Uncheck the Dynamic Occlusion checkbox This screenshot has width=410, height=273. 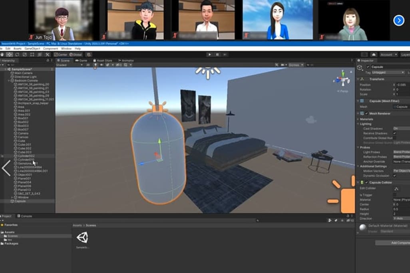[394, 176]
